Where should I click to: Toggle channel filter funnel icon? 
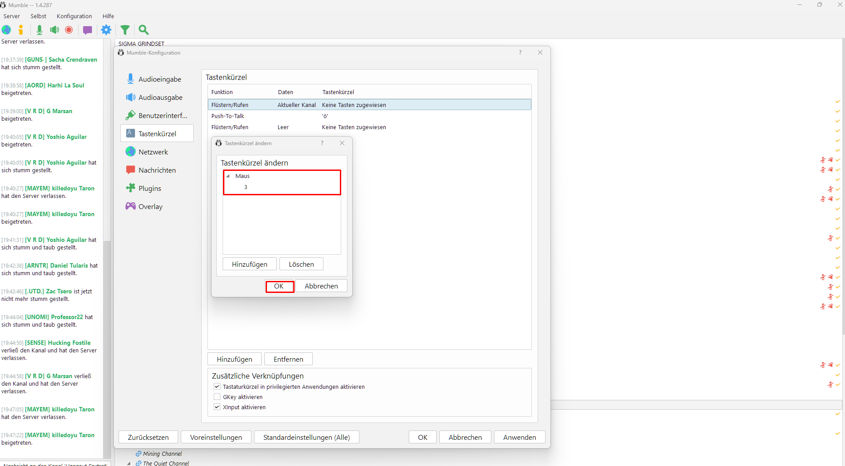[125, 30]
